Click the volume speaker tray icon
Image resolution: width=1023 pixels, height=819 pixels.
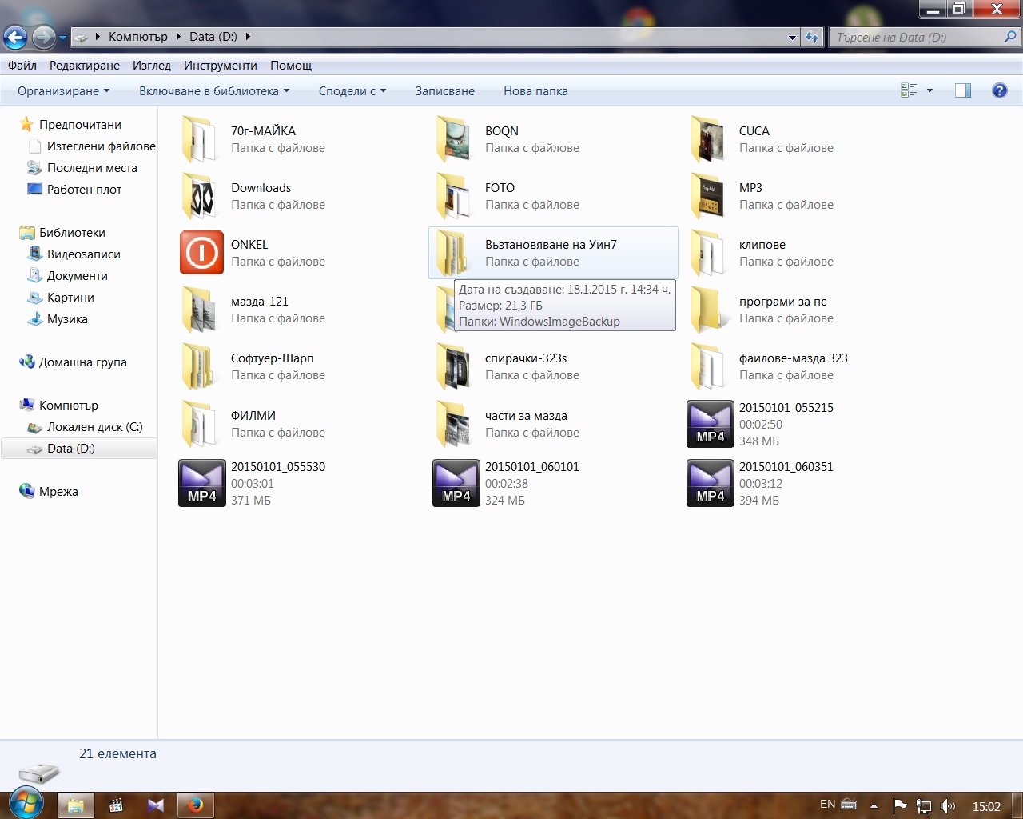click(x=948, y=806)
